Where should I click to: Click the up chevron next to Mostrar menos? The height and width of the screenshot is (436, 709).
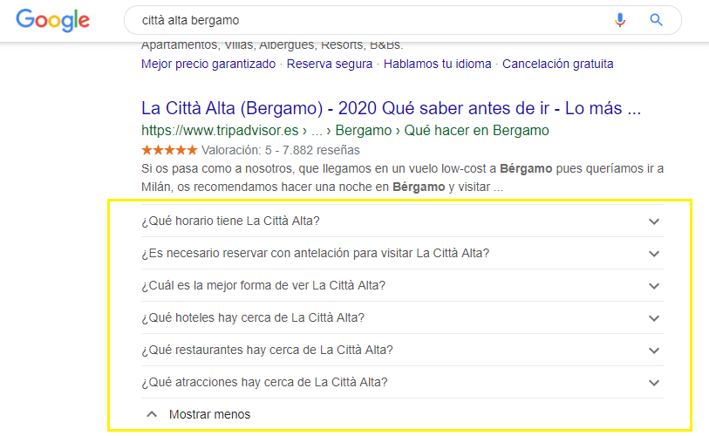pos(152,414)
